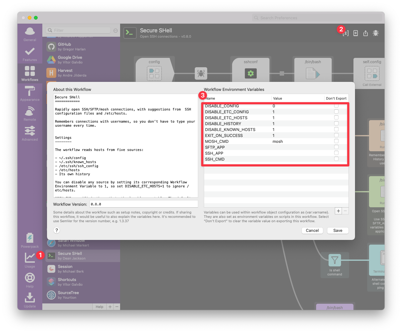Select the config node on canvas
Viewport: 402px width, 333px height.
coord(154,70)
